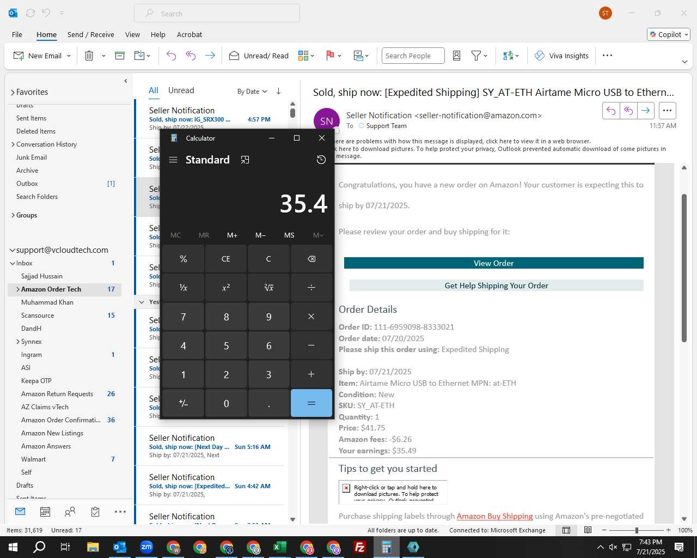Click the Windows Start button
Screen dimensions: 697x558
point(13,547)
